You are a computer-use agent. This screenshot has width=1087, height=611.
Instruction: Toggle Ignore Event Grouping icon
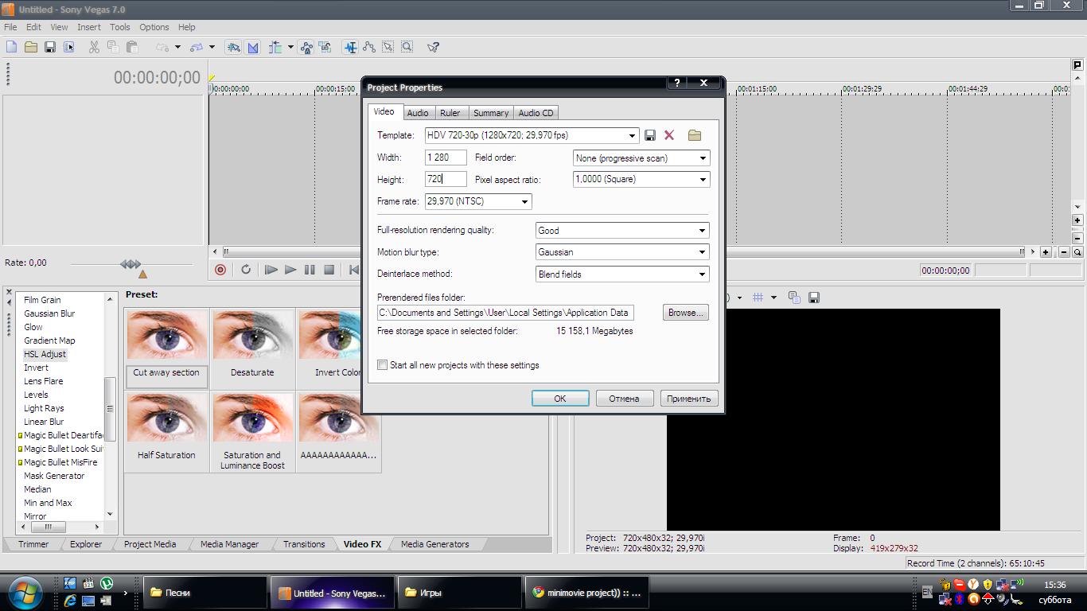click(325, 47)
